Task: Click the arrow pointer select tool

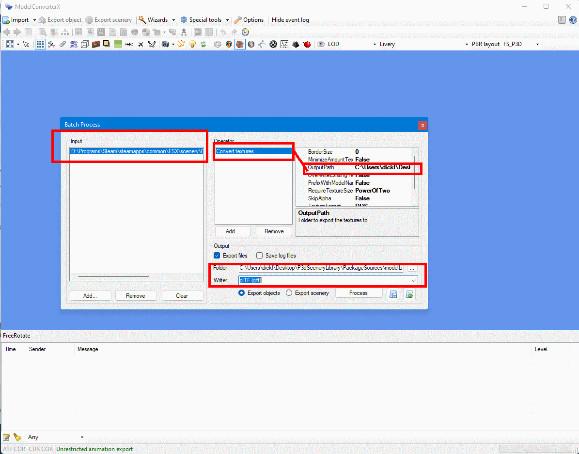Action: tap(26, 44)
